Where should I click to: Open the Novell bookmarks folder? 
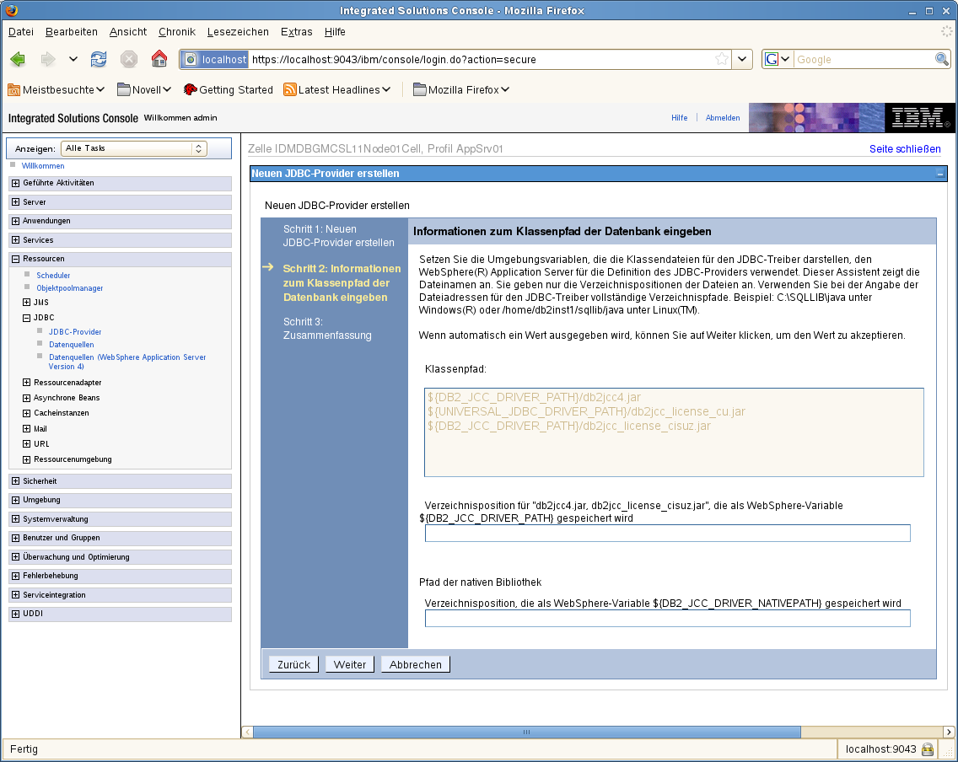[144, 89]
